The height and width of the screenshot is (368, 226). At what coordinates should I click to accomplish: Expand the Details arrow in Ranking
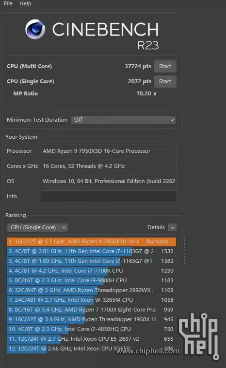(172, 227)
